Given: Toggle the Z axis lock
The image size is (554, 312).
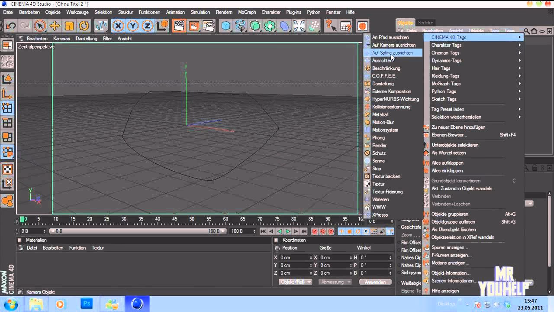Looking at the screenshot, I should pyautogui.click(x=147, y=26).
